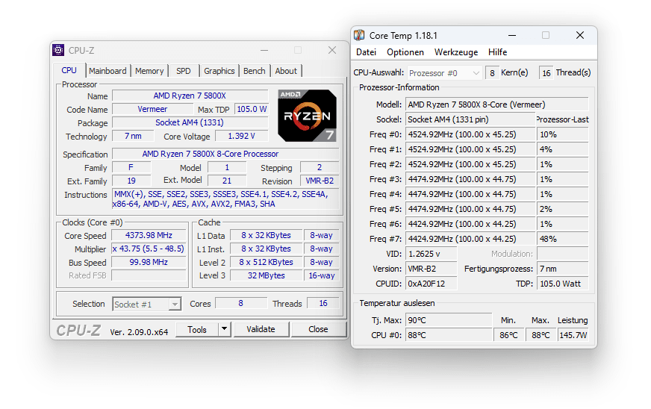Screen dimensions: 651x409
Task: Click the Fertigungsprozess value 7 nm
Action: [563, 269]
